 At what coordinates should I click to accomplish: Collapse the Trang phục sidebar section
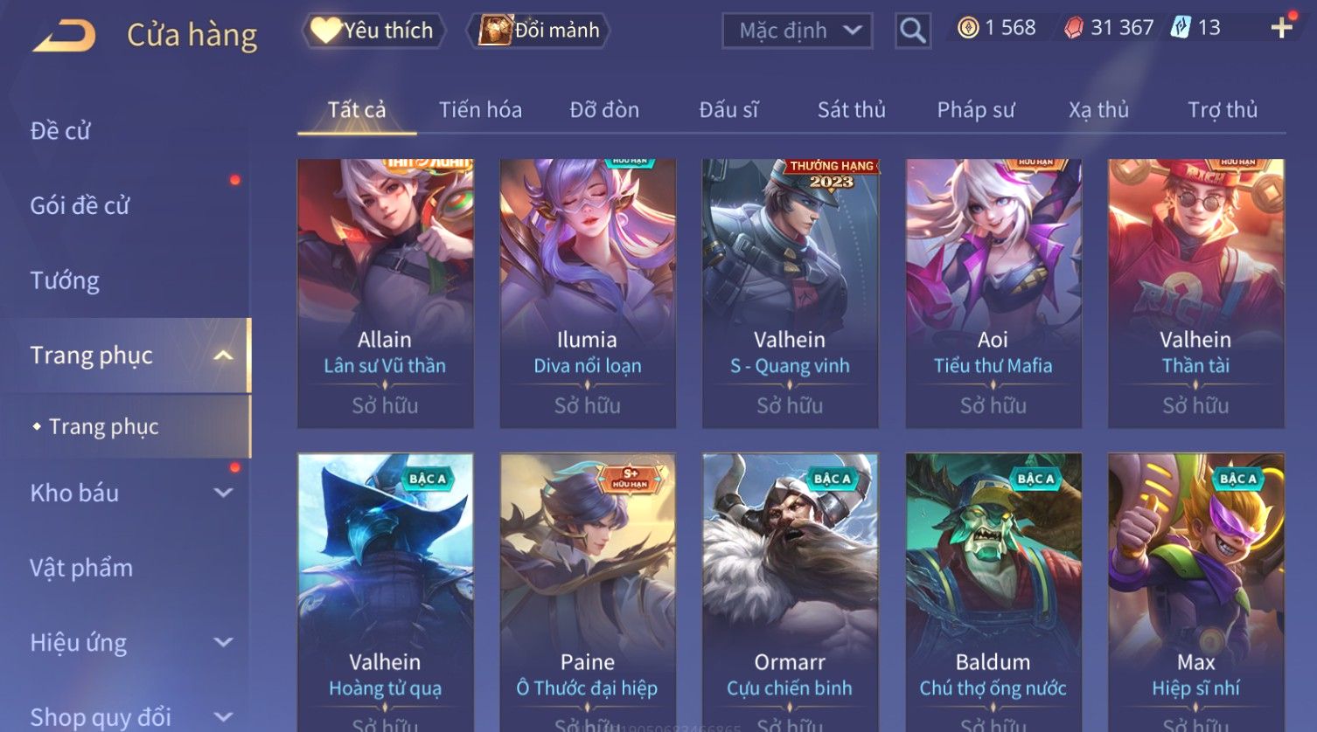tap(223, 356)
